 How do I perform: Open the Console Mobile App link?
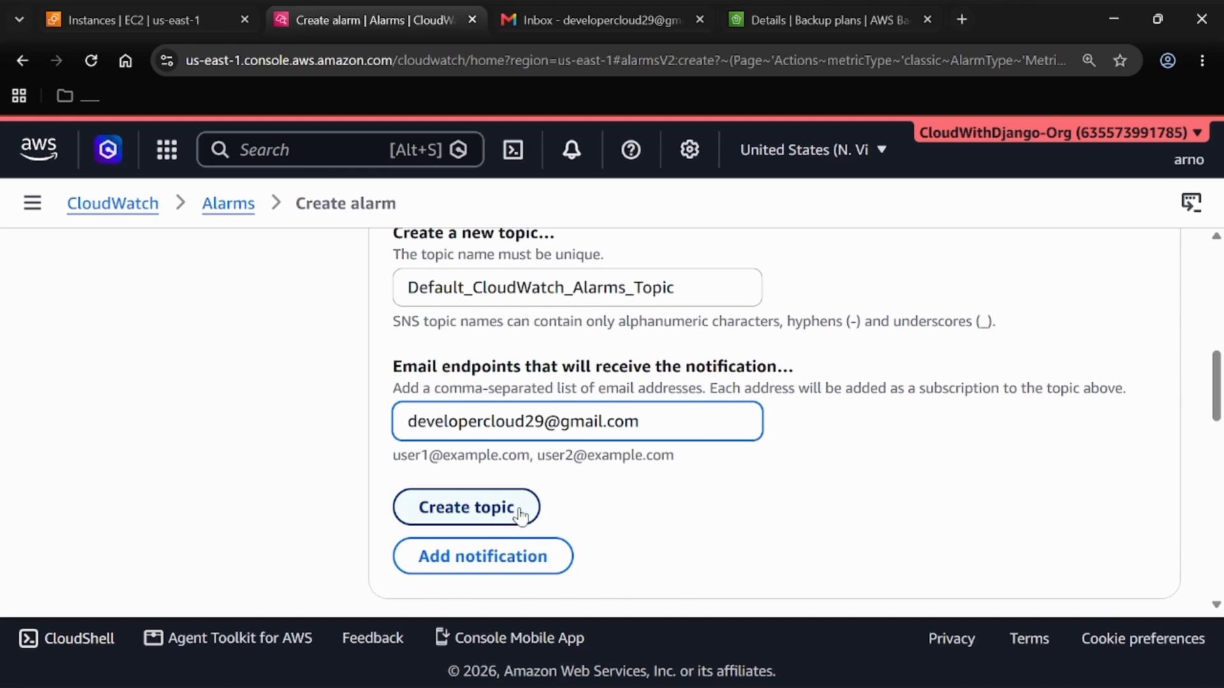point(509,638)
